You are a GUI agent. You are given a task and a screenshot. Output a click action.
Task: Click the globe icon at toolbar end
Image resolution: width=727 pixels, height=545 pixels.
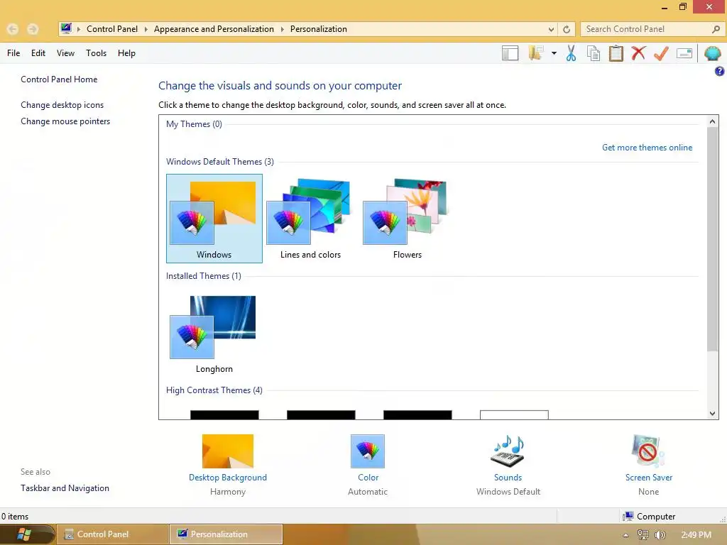(x=713, y=53)
